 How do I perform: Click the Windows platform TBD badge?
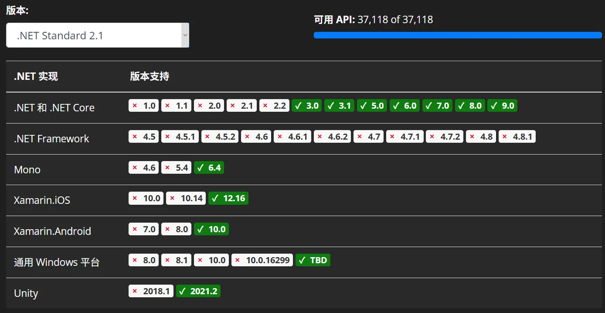313,260
